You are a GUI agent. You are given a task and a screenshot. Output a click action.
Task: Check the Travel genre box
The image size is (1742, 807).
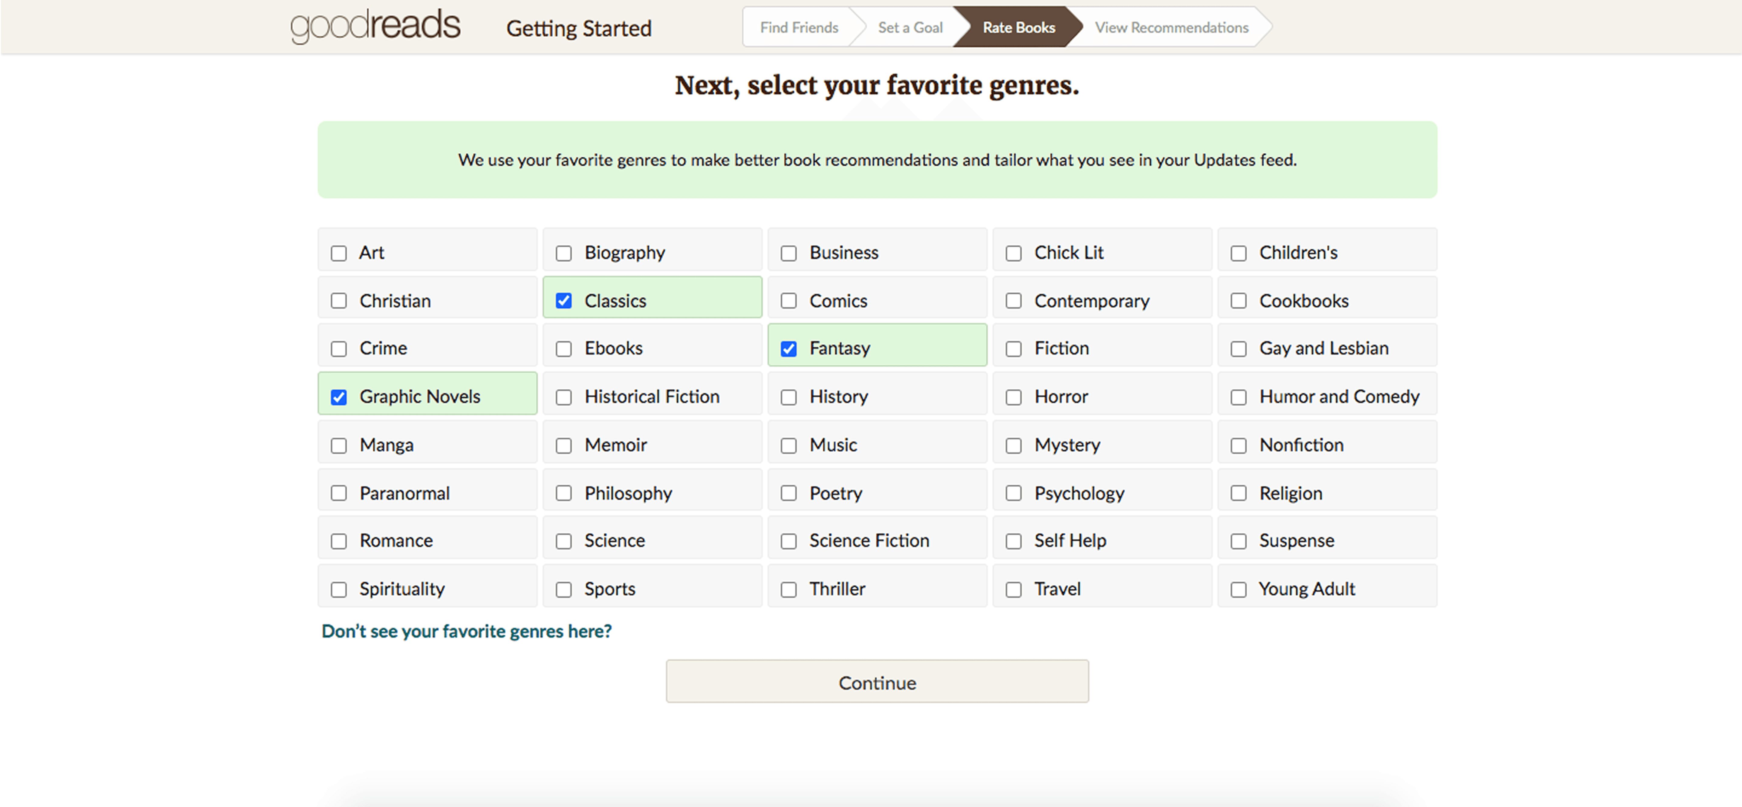click(x=1013, y=589)
